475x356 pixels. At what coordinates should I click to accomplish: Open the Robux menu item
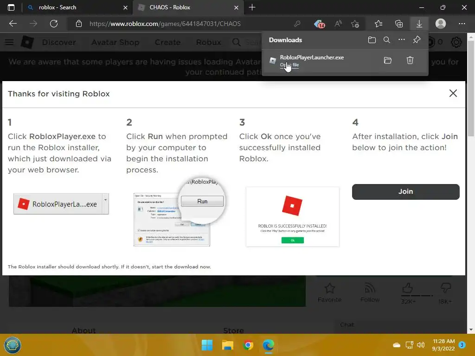208,42
